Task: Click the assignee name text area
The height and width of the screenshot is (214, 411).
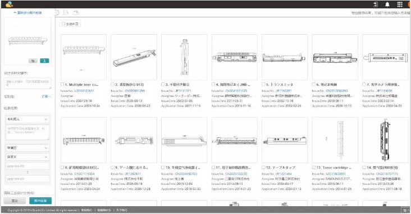Action: (28, 132)
